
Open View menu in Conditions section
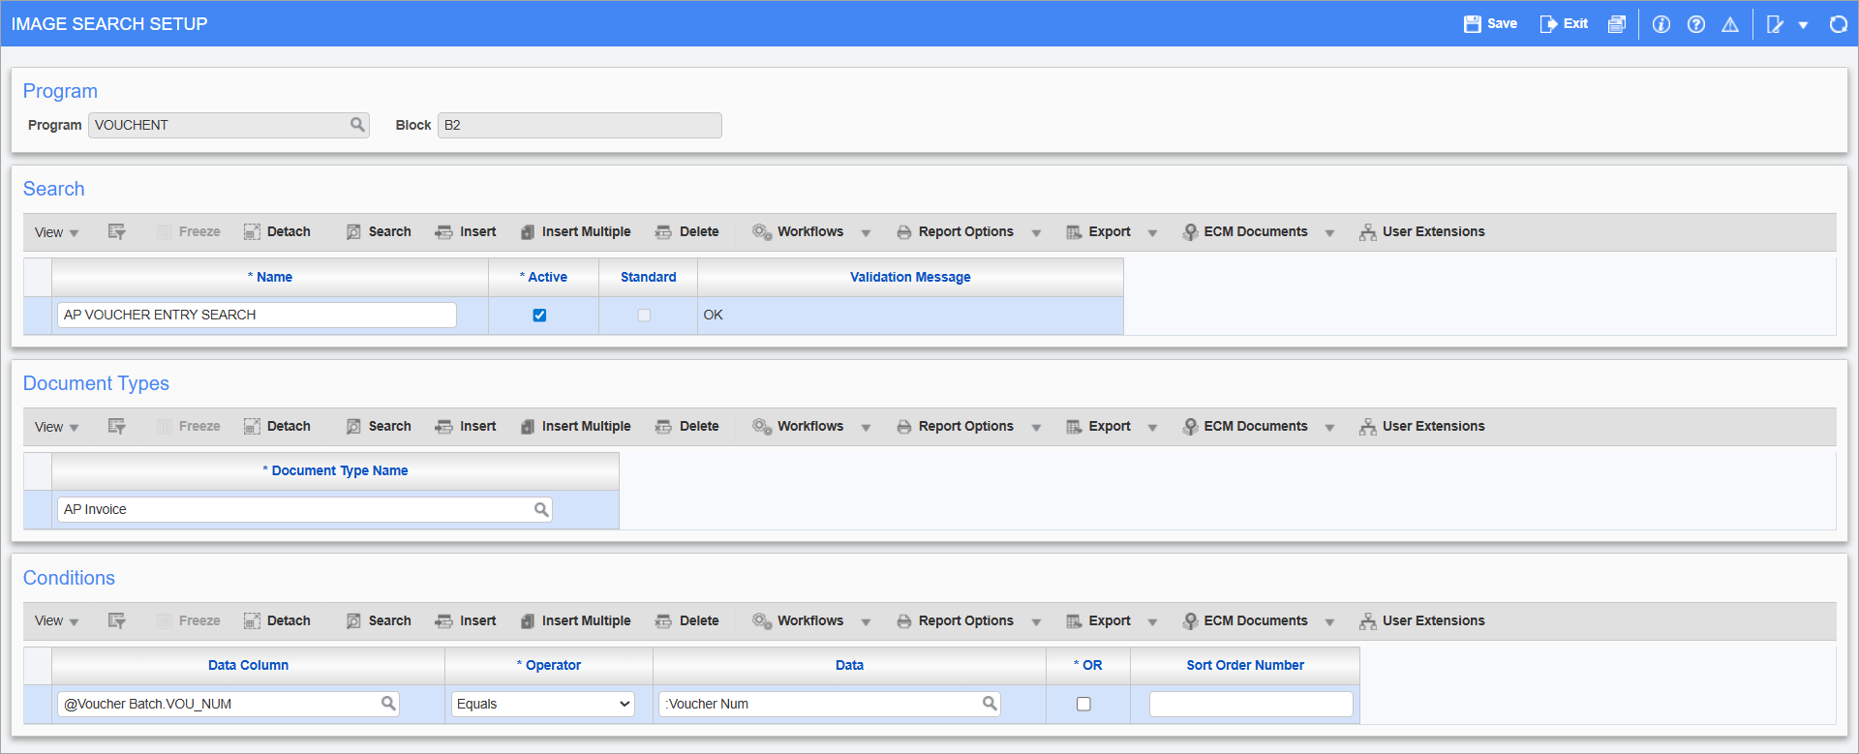[56, 621]
